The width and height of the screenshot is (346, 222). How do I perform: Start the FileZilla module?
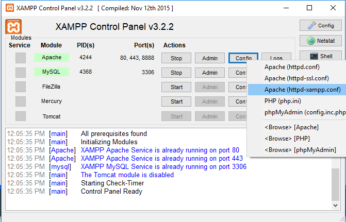176,87
